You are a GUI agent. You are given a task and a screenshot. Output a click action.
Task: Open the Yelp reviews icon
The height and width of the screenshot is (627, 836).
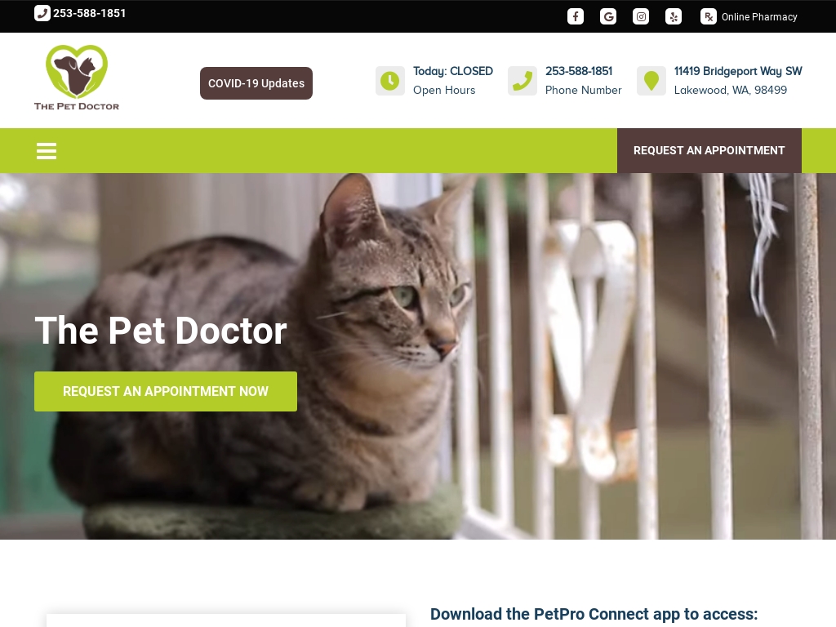(x=674, y=16)
